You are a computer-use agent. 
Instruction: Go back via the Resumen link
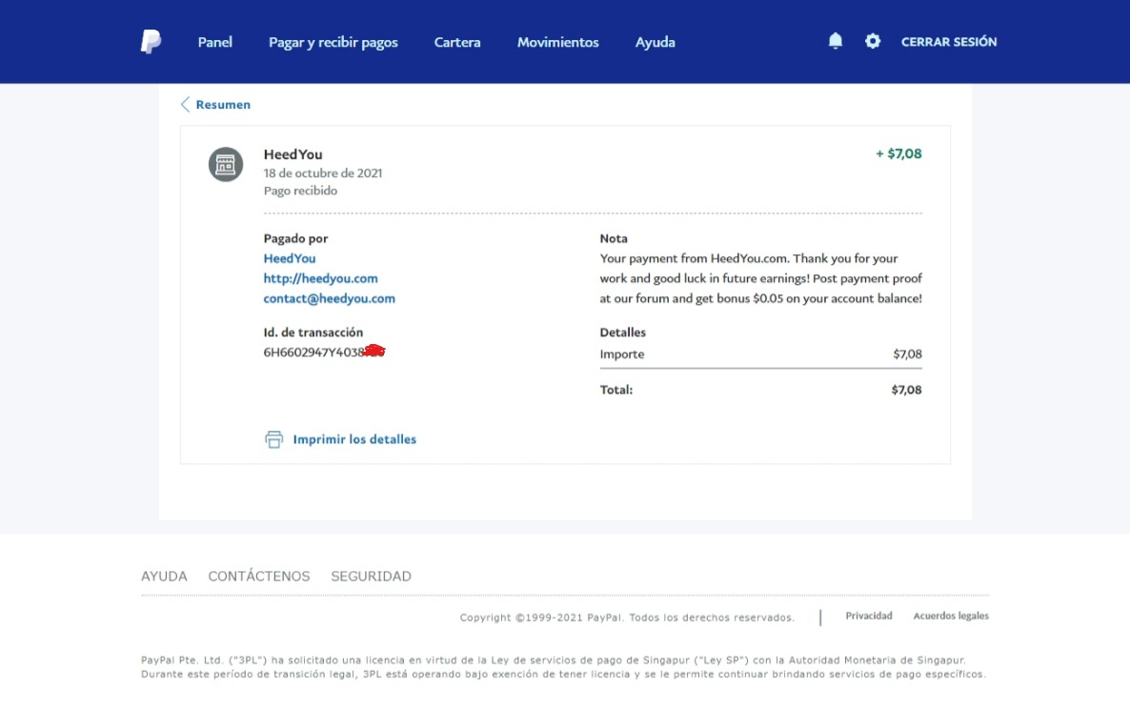click(223, 105)
